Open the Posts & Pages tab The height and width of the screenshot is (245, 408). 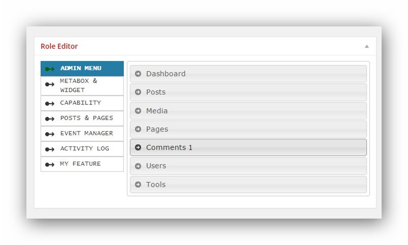coord(86,118)
